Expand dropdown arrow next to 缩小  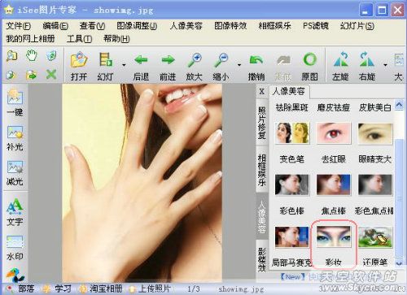[x=239, y=65]
